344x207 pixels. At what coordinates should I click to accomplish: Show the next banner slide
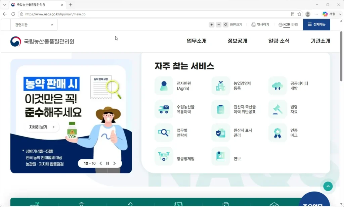coord(114,163)
